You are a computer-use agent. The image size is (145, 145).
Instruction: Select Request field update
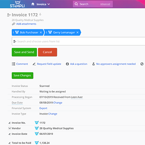(49, 64)
